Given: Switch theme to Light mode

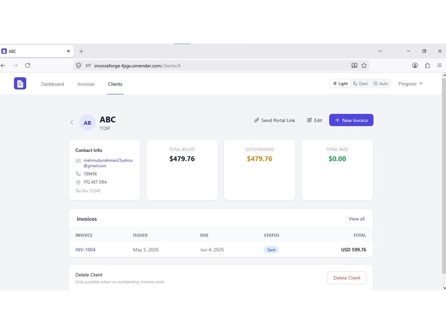Looking at the screenshot, I should click(x=340, y=84).
